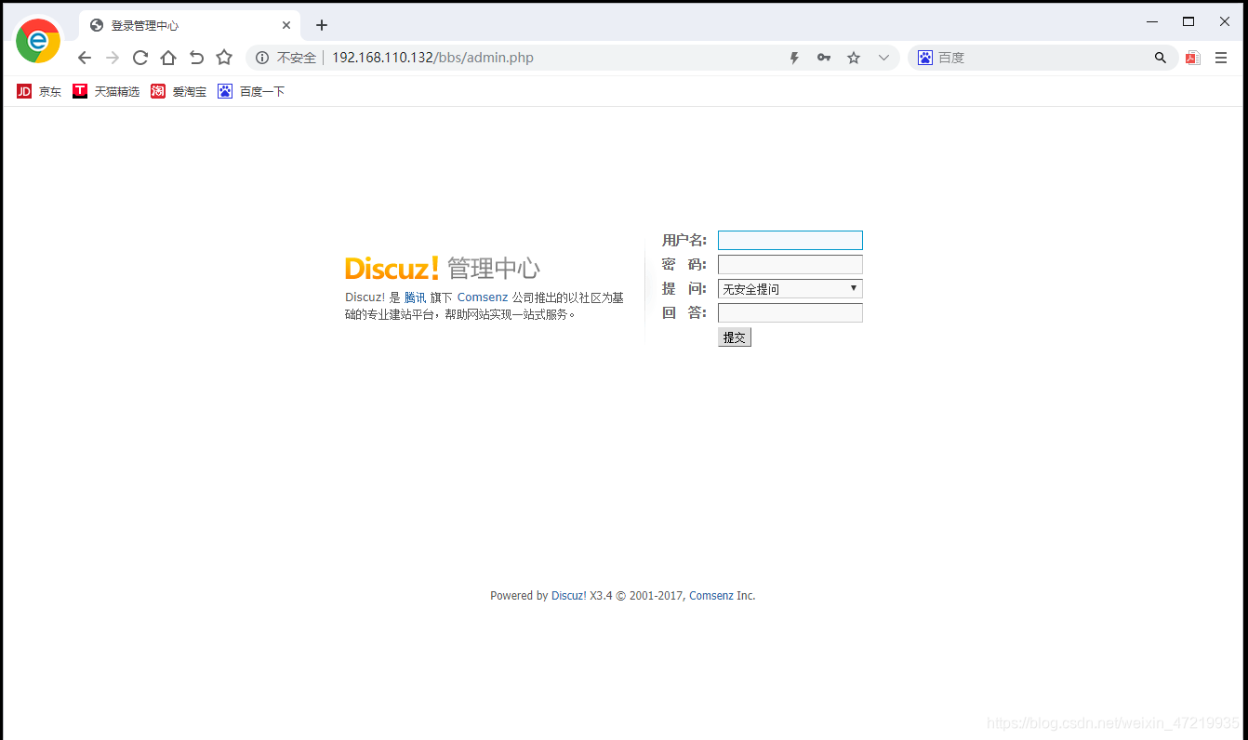Click the 不安全 security label
Viewport: 1248px width, 740px height.
click(x=297, y=58)
